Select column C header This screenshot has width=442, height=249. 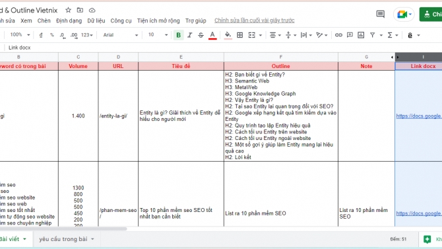[x=78, y=57]
